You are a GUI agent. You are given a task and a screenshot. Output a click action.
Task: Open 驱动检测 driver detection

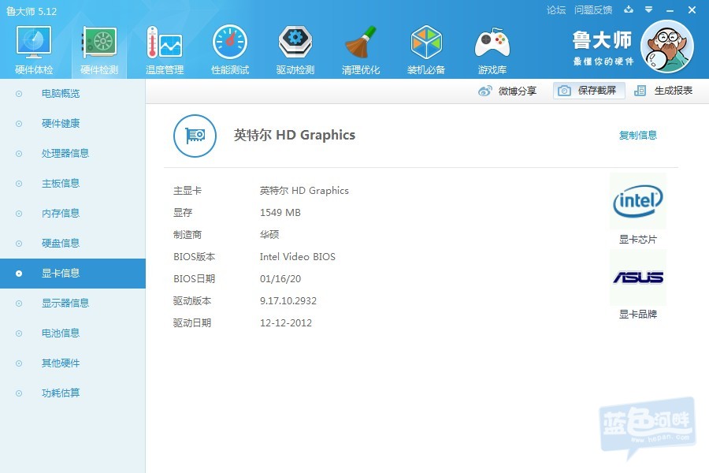tap(295, 42)
